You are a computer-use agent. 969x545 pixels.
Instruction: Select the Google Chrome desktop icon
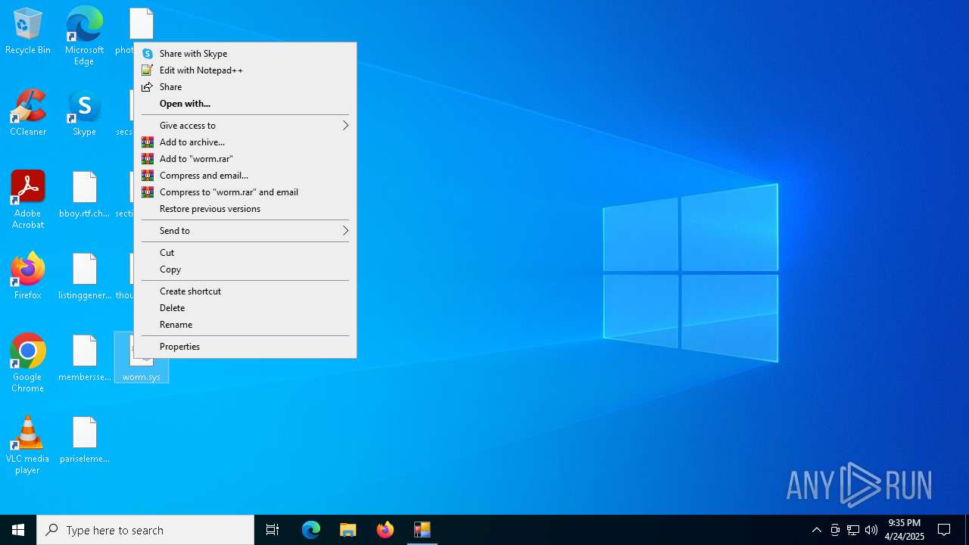point(28,363)
